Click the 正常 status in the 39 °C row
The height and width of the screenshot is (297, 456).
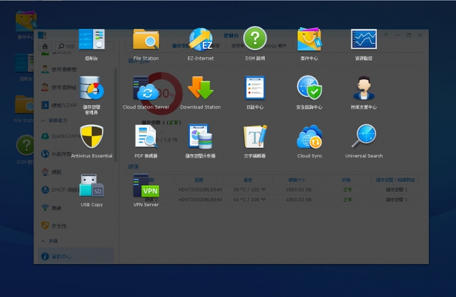point(348,190)
